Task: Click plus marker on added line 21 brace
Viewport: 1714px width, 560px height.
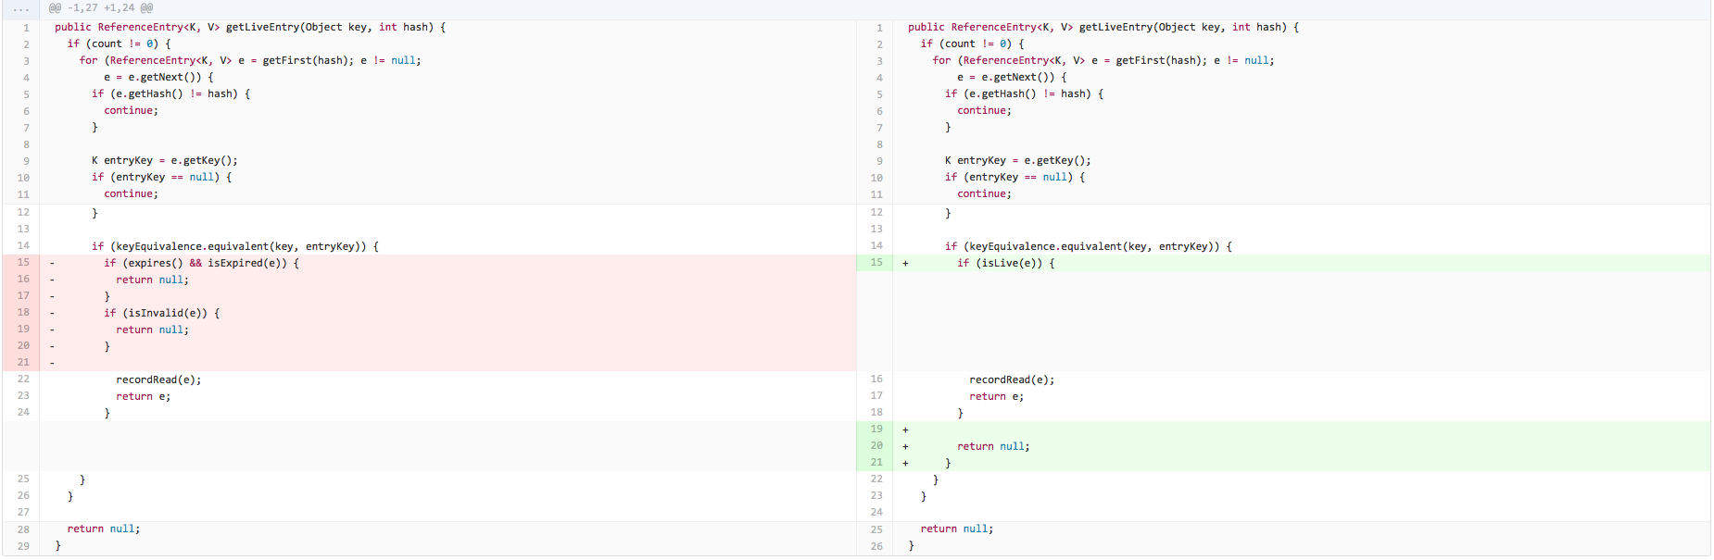Action: (x=905, y=464)
